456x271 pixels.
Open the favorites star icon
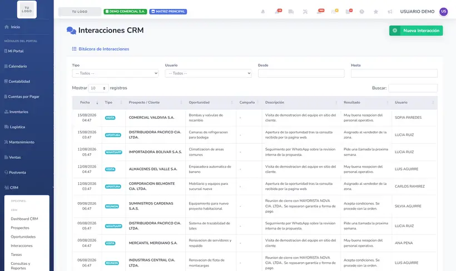(376, 12)
